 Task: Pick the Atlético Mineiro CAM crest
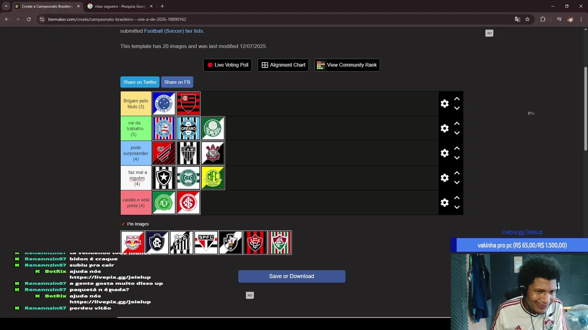[x=188, y=153]
